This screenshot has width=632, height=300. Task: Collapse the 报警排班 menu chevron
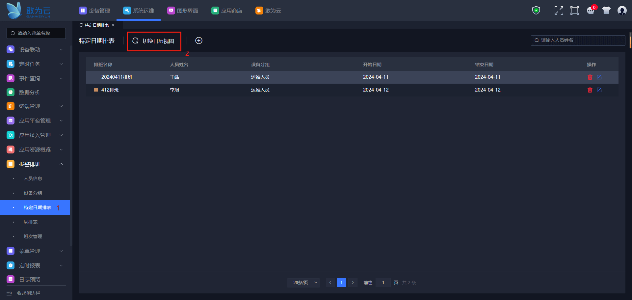click(x=61, y=164)
